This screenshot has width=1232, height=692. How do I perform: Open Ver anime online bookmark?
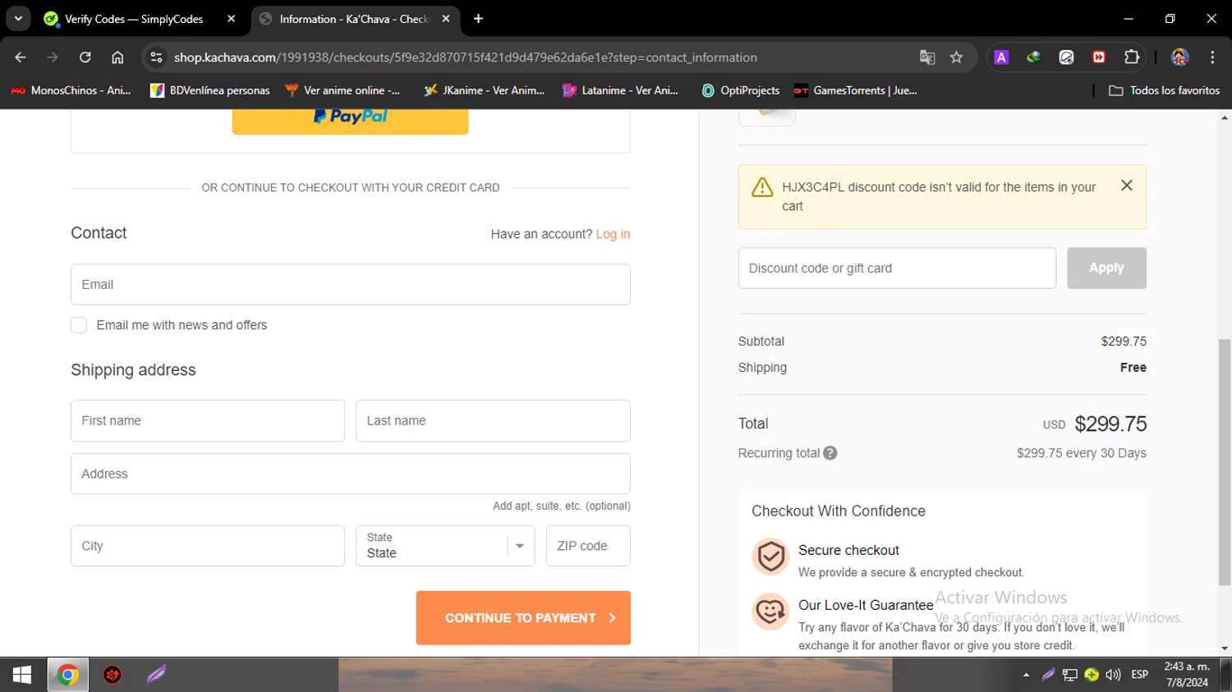point(342,90)
